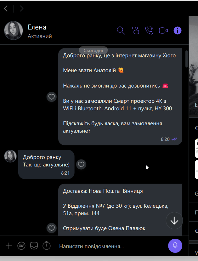
Task: Open Елена's profile picture in header
Action: [14, 30]
